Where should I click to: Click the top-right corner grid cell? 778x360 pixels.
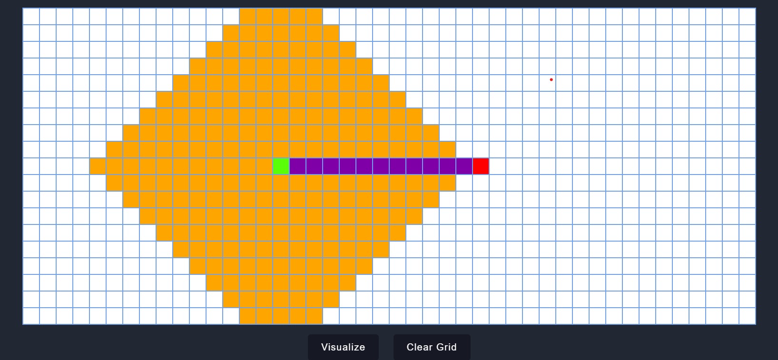pyautogui.click(x=747, y=17)
